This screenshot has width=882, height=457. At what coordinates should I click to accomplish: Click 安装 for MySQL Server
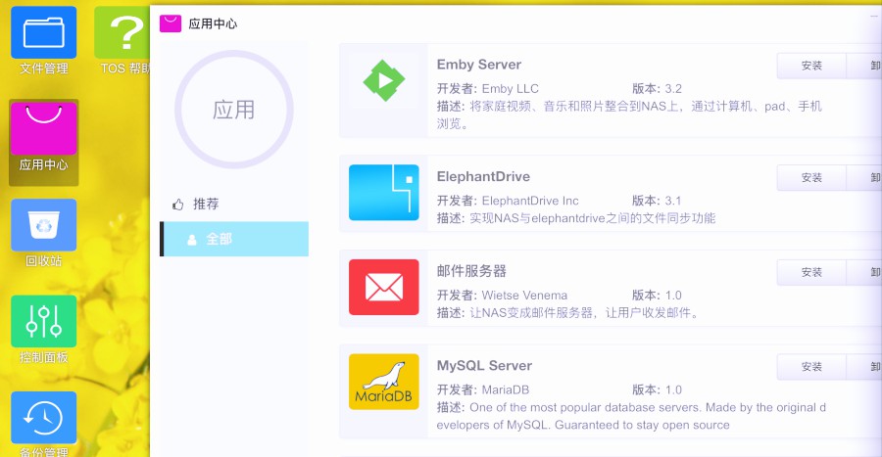pyautogui.click(x=811, y=367)
